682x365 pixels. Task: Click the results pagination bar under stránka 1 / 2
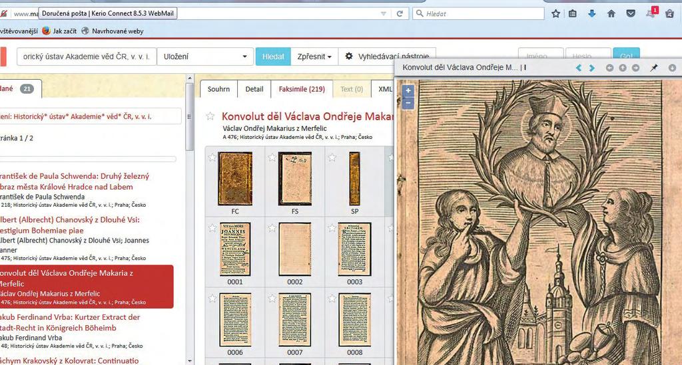tap(88, 160)
